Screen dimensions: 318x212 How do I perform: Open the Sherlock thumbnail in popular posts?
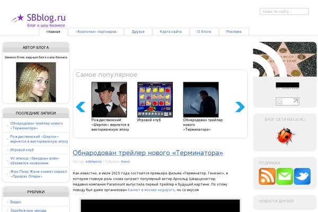109,100
